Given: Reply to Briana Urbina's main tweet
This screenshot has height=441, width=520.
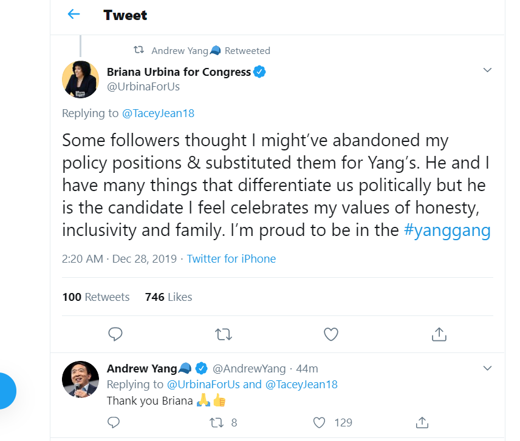Looking at the screenshot, I should pyautogui.click(x=115, y=334).
